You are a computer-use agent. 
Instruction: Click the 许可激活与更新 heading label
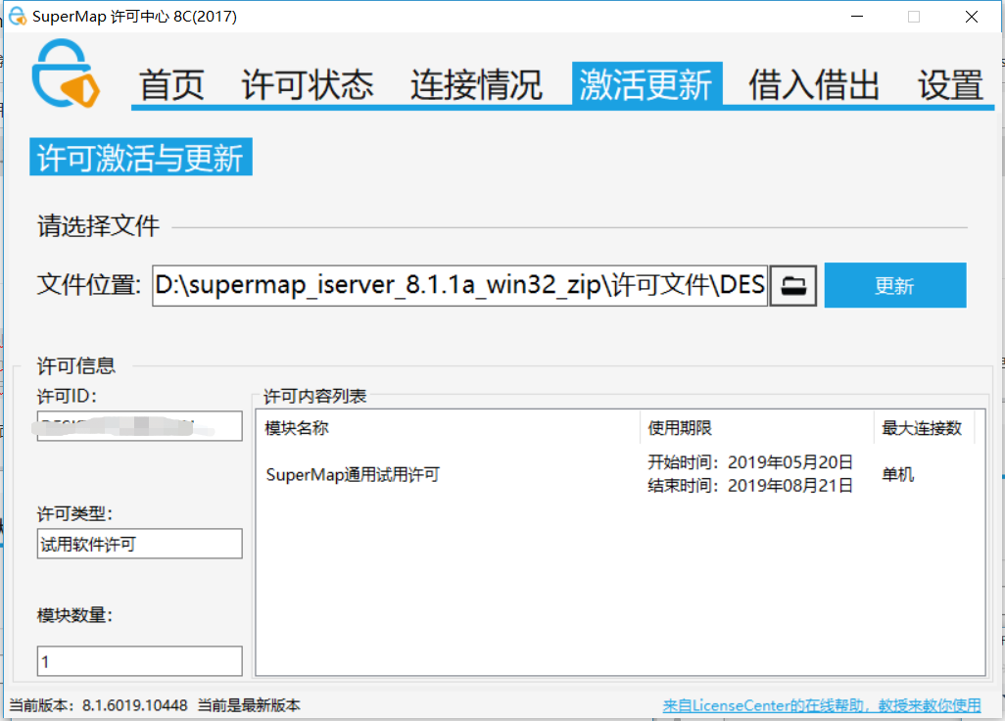coord(140,157)
